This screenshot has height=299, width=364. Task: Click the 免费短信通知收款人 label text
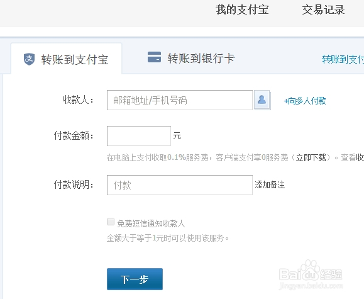coord(151,223)
